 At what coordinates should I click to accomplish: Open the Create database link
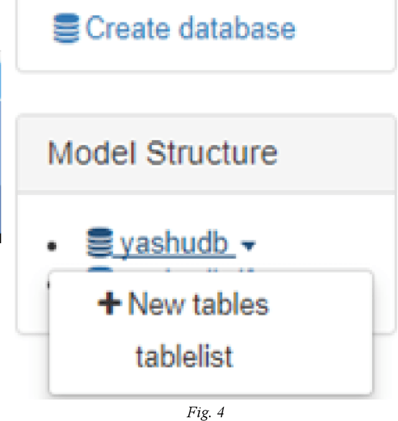pos(190,29)
